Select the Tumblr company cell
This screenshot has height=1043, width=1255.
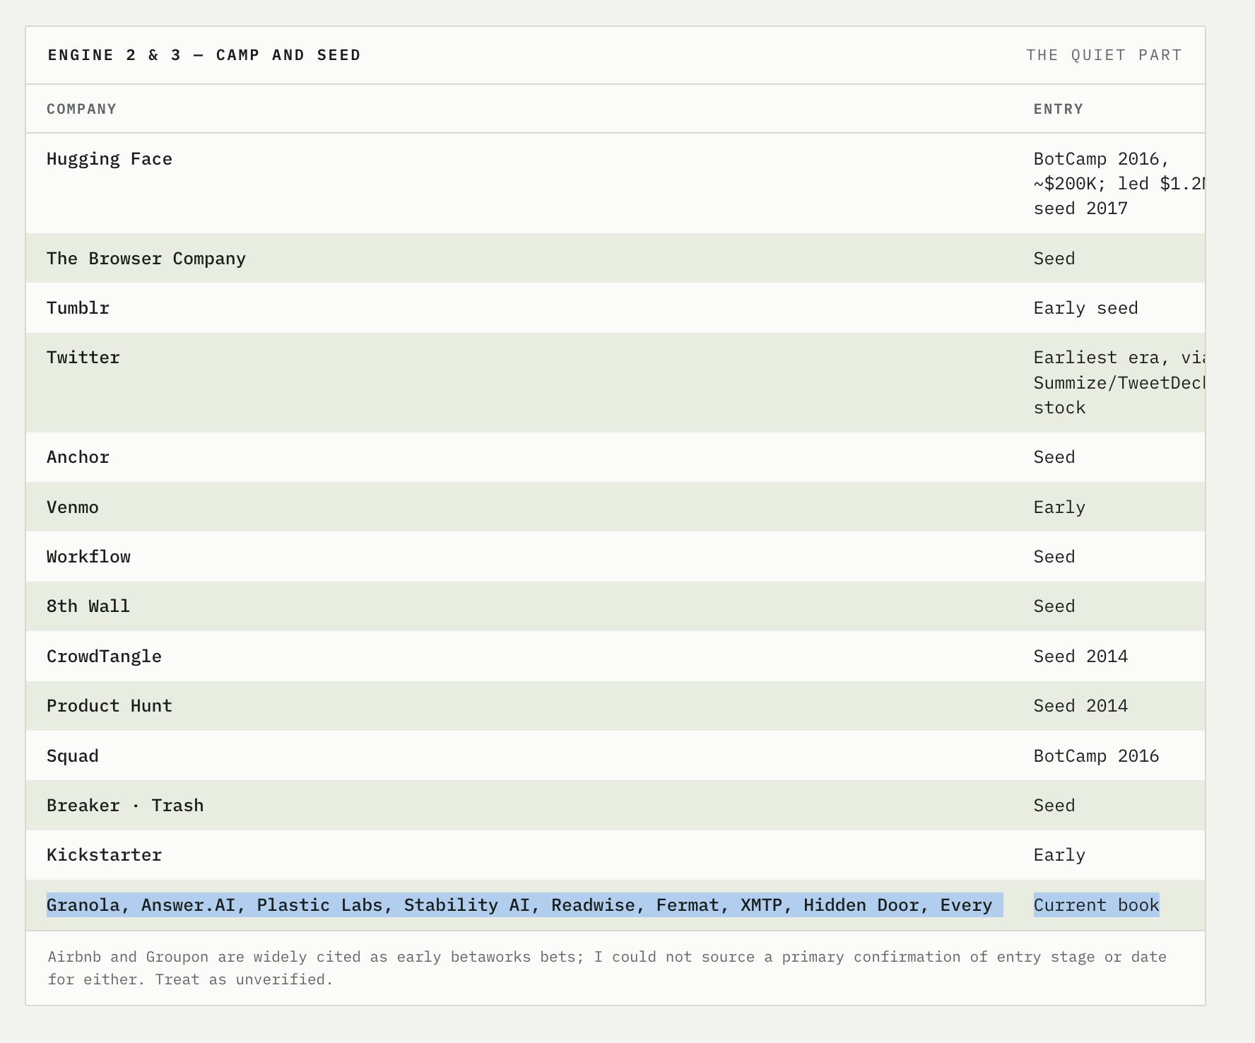tap(78, 308)
